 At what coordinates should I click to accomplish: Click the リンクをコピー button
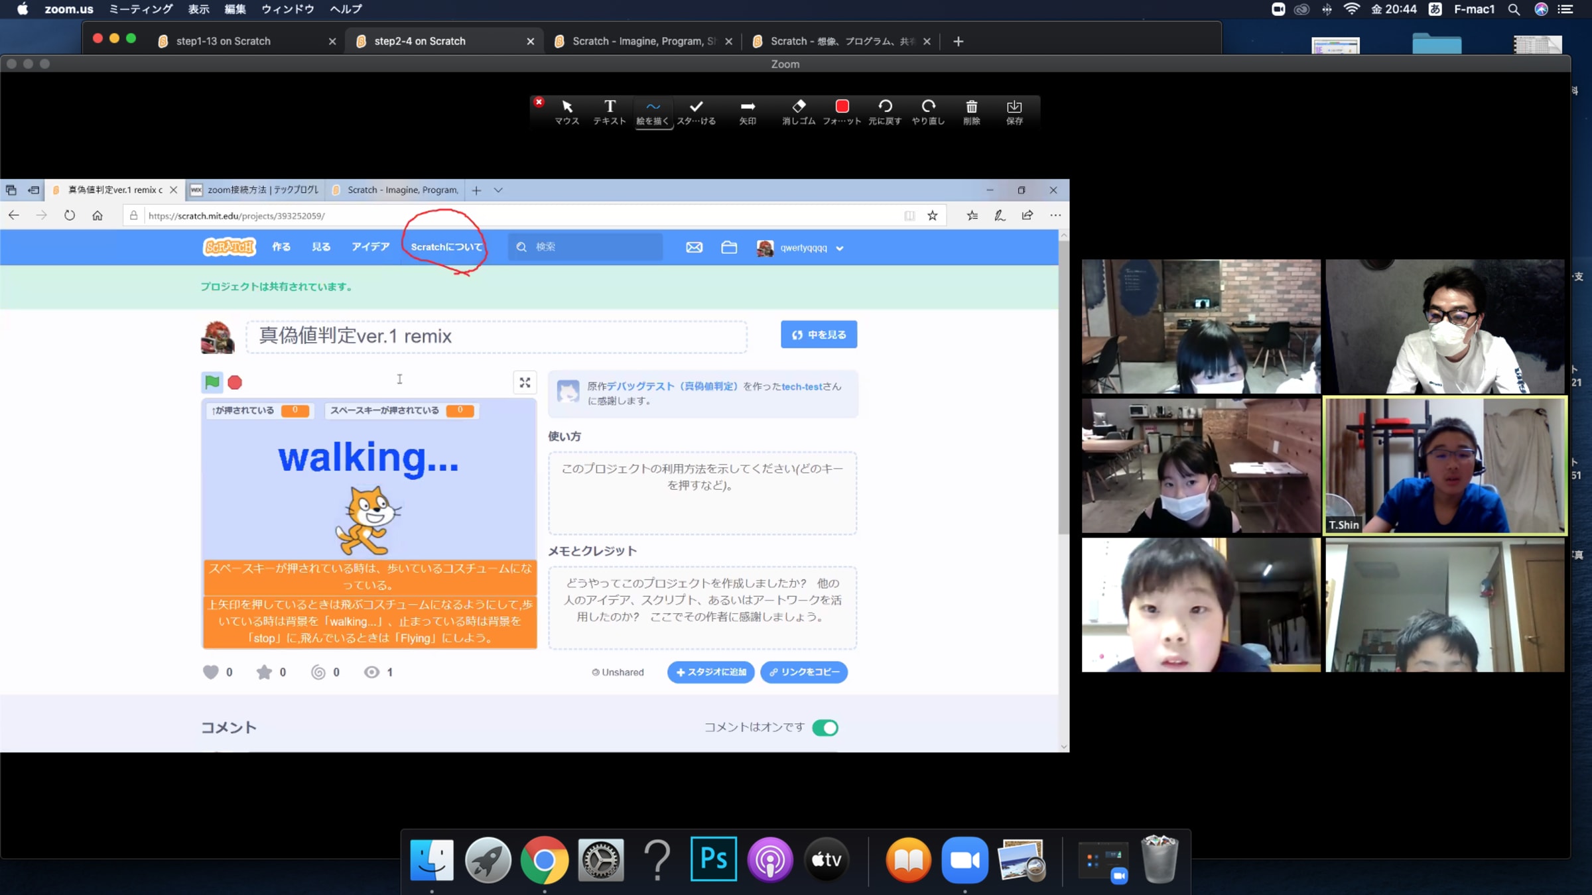(804, 672)
